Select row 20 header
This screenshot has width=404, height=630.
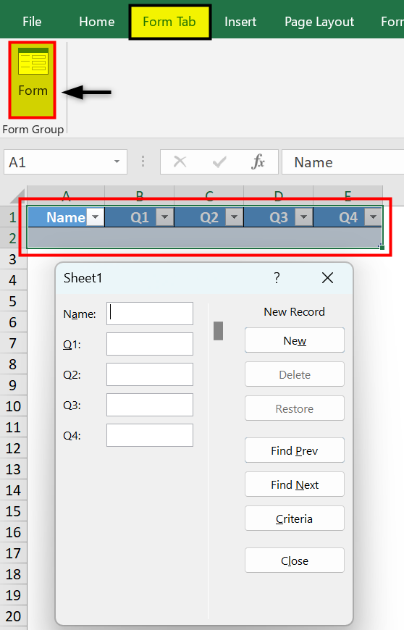point(13,616)
